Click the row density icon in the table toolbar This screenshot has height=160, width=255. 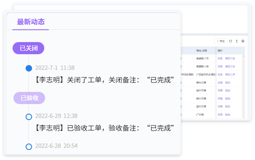237,41
